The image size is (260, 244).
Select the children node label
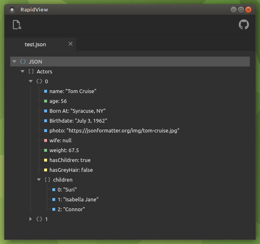[63, 180]
